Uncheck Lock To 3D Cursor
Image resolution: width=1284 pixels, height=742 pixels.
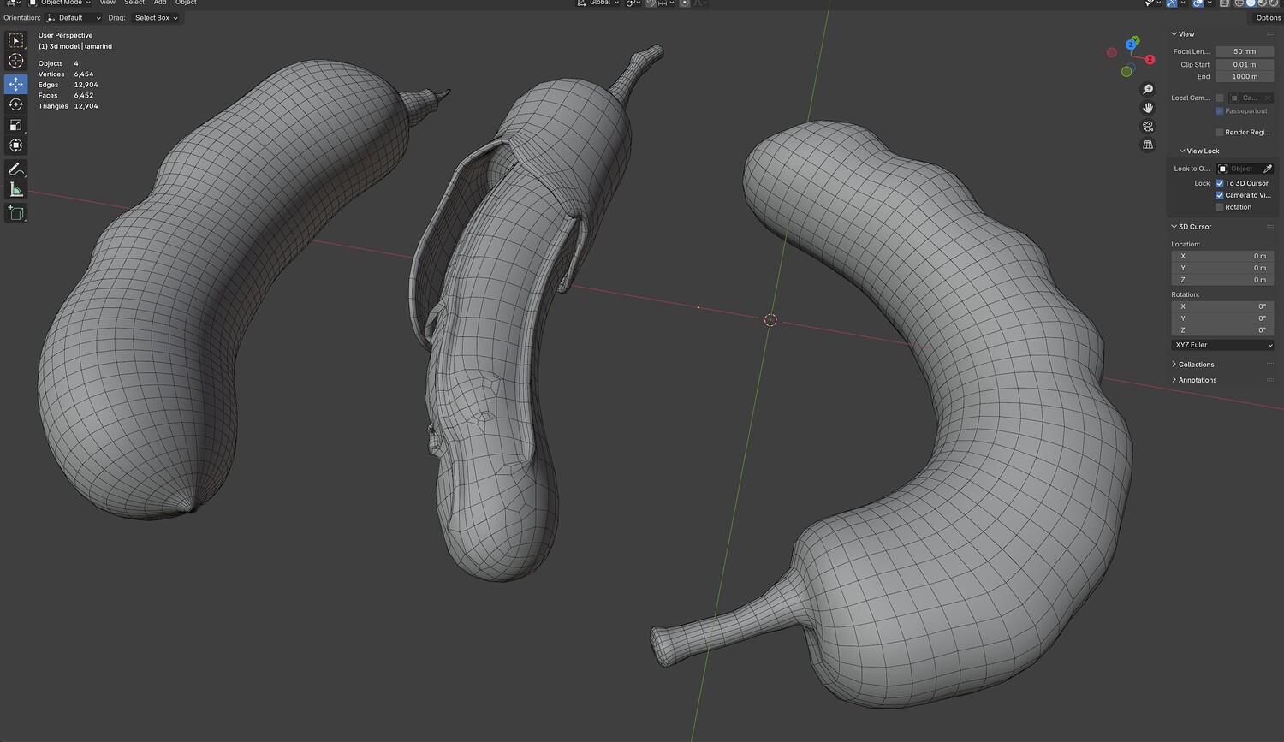[x=1220, y=183]
